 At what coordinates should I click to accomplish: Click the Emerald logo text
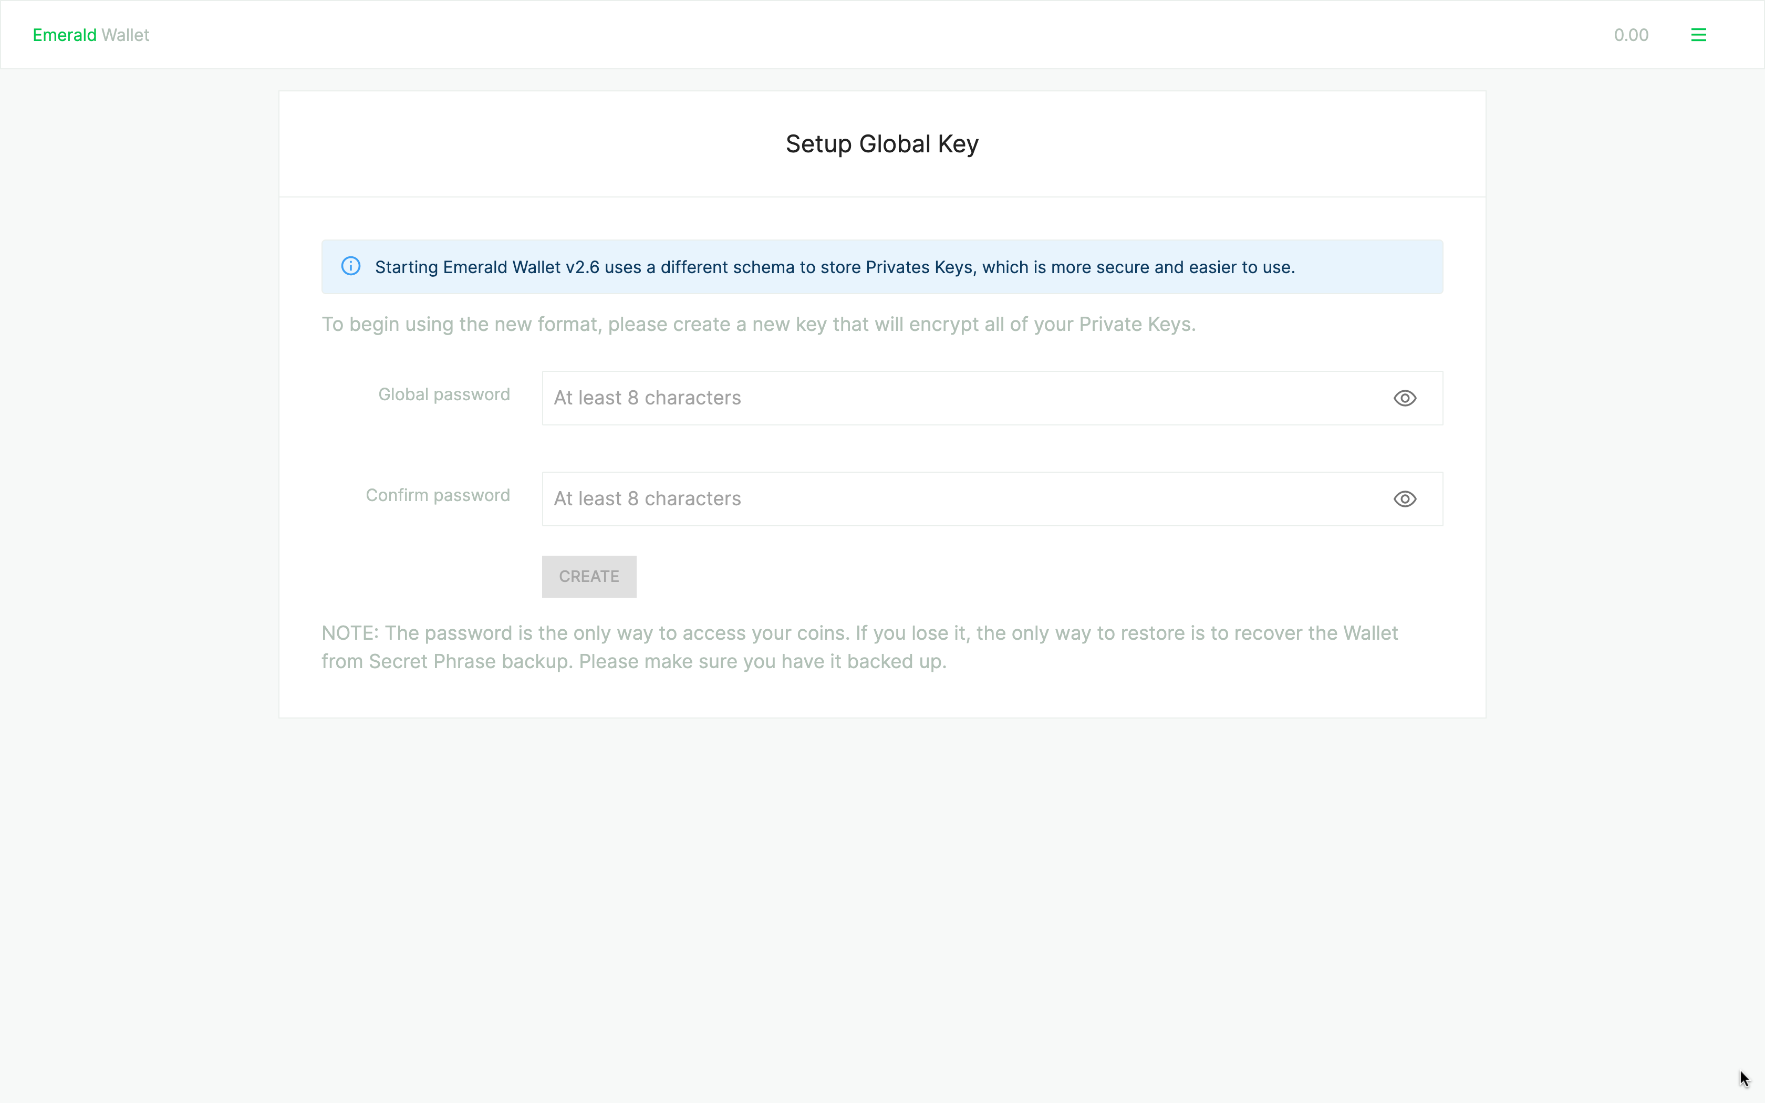point(64,35)
